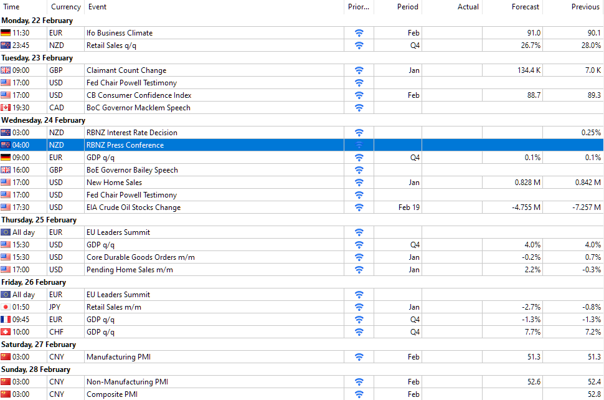Click the Thursday, 25 February group header
The image size is (604, 400).
tap(39, 220)
